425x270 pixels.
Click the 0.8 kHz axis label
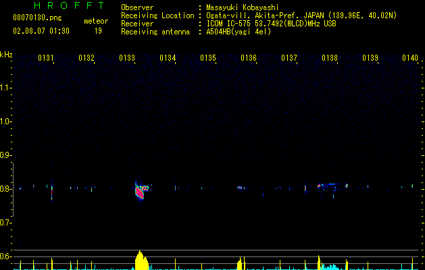(x=5, y=189)
